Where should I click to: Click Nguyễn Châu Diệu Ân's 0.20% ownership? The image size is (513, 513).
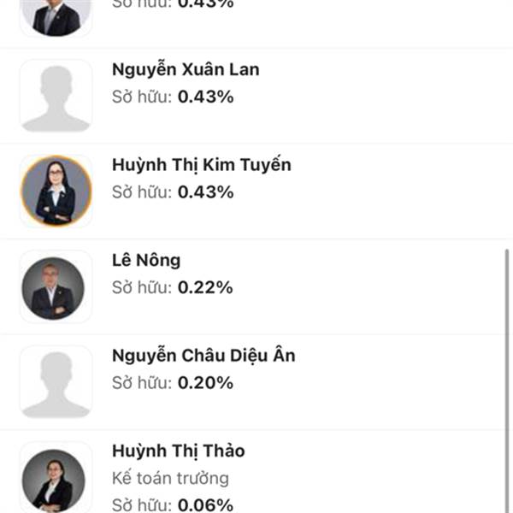pyautogui.click(x=205, y=383)
